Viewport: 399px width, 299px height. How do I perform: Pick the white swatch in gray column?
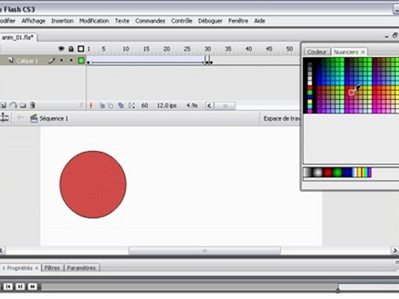pos(310,83)
